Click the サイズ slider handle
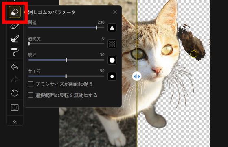This screenshot has height=147, width=228. point(66,76)
